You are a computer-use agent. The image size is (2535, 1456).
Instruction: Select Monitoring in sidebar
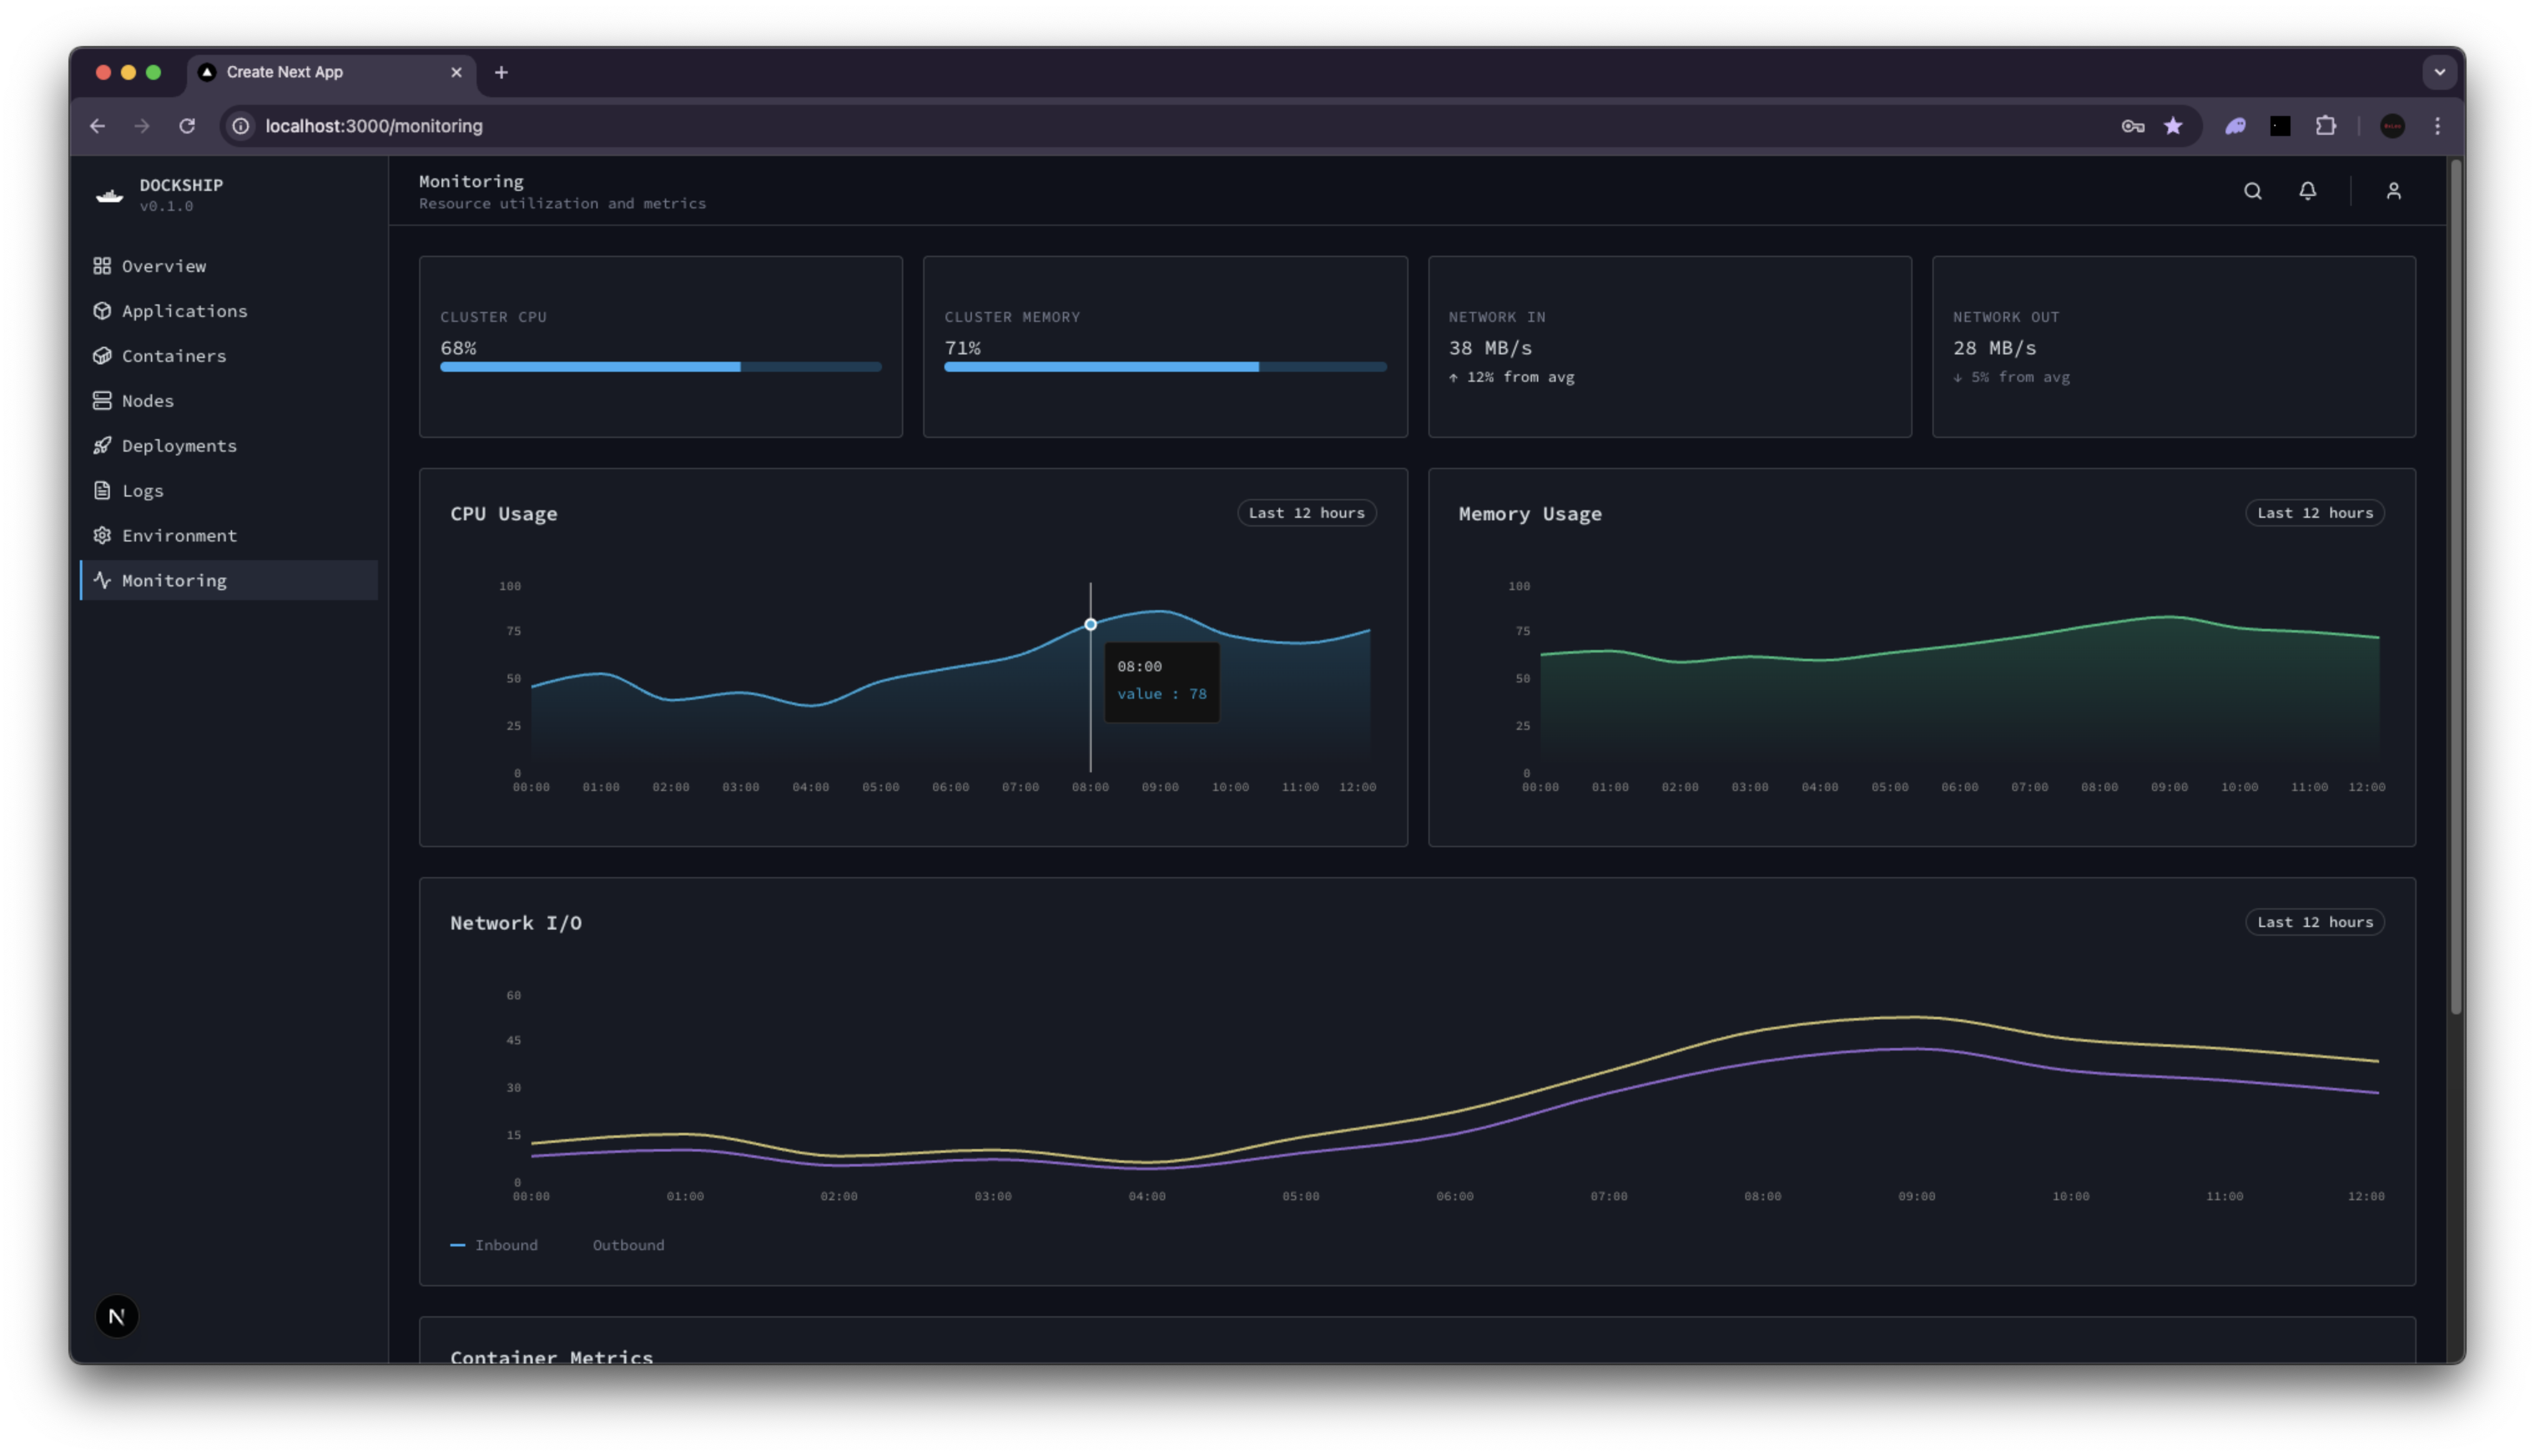pos(229,581)
